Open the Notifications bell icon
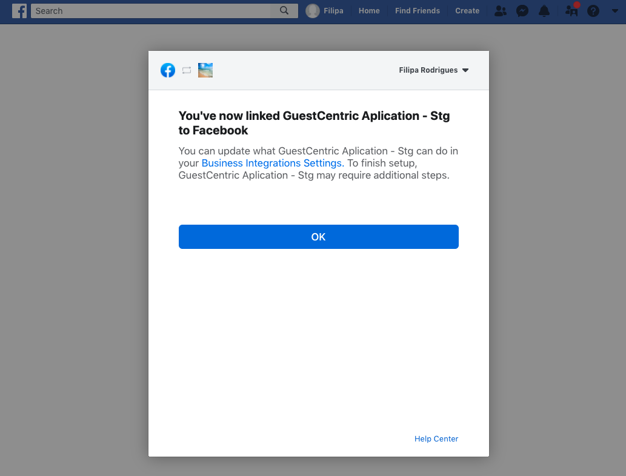Screen dimensions: 626x476 coord(544,11)
